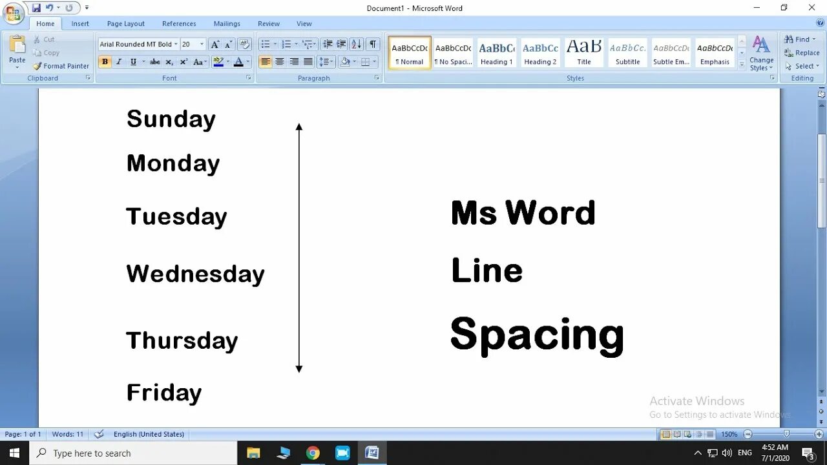The image size is (827, 465).
Task: Open the Office button menu
Action: 13,13
